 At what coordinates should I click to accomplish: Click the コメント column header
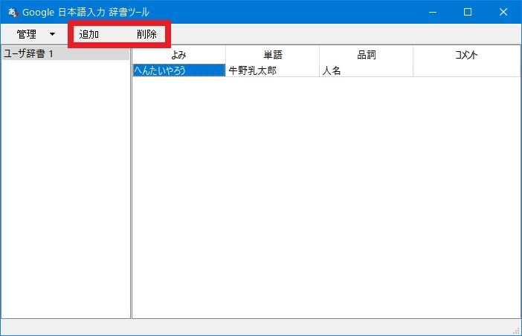tap(466, 55)
